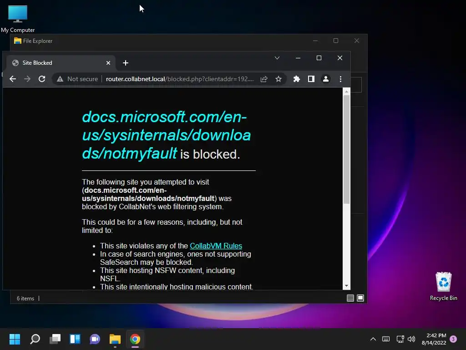The height and width of the screenshot is (350, 466).
Task: Toggle Chrome's side panel icon
Action: pyautogui.click(x=311, y=79)
